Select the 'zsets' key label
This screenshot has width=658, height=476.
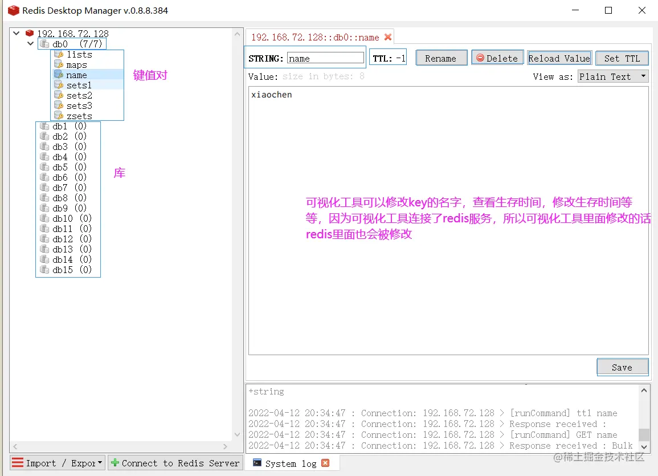[79, 116]
